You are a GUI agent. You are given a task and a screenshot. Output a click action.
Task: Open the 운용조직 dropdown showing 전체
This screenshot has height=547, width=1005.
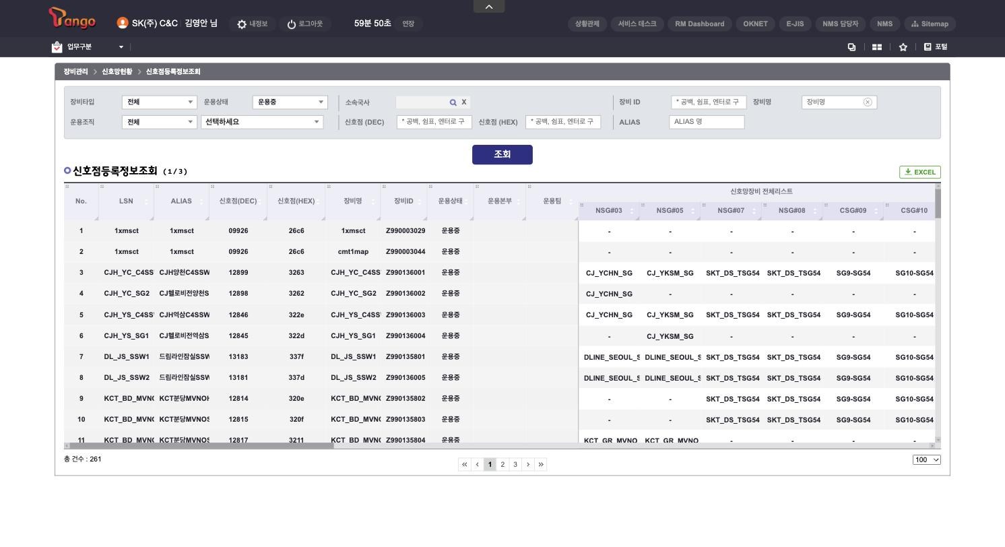(160, 122)
